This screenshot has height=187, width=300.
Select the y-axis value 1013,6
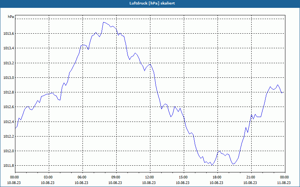[x=8, y=34]
